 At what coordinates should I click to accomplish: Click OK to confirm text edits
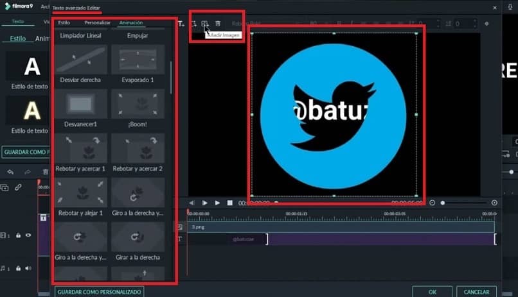(433, 292)
